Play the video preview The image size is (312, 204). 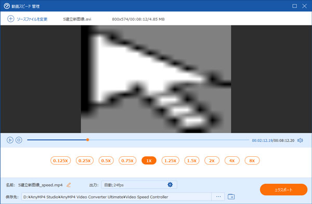point(10,140)
